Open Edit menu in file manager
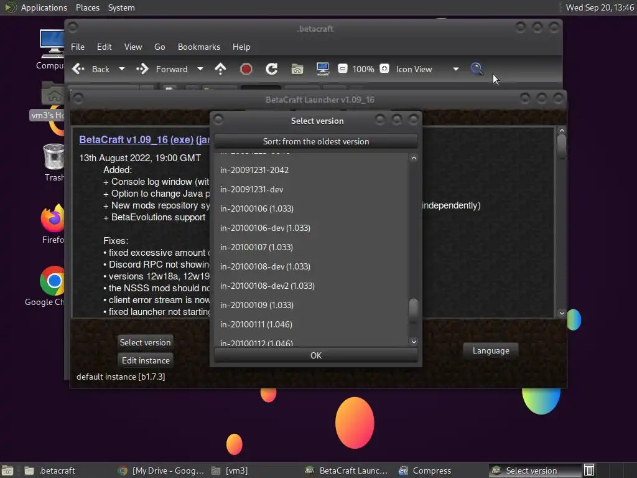 (104, 47)
